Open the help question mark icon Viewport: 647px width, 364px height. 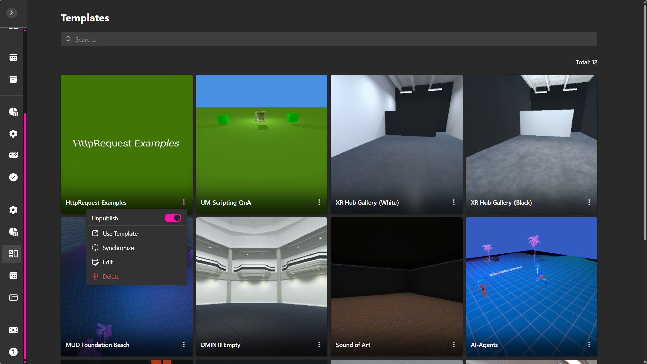point(13,352)
